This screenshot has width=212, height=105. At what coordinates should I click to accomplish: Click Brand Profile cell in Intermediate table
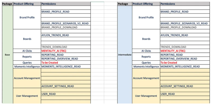(146, 17)
